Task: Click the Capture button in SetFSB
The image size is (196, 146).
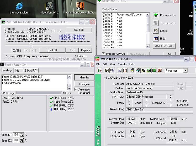Action: [86, 50]
